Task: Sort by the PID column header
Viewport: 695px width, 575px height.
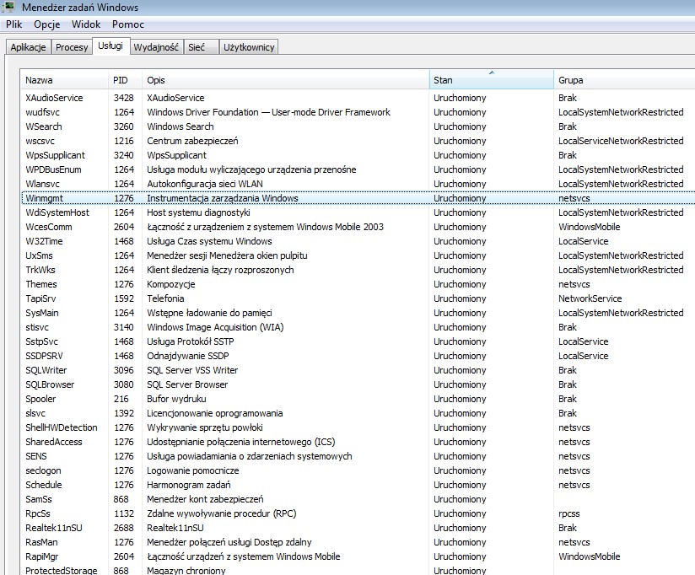Action: 126,80
